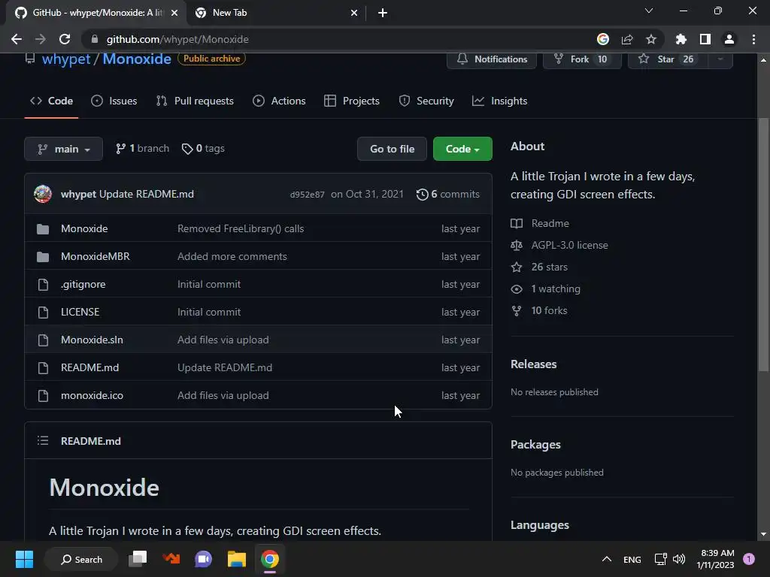Toggle Chrome side panel icon

[705, 39]
